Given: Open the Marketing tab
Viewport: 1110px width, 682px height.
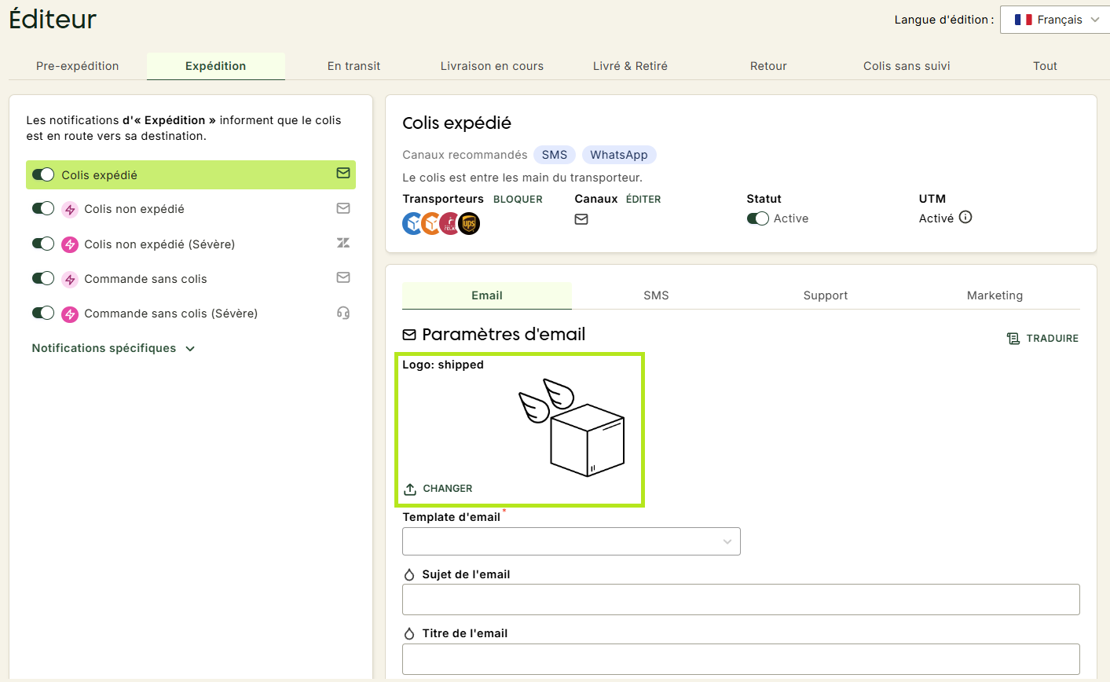Looking at the screenshot, I should click(995, 295).
